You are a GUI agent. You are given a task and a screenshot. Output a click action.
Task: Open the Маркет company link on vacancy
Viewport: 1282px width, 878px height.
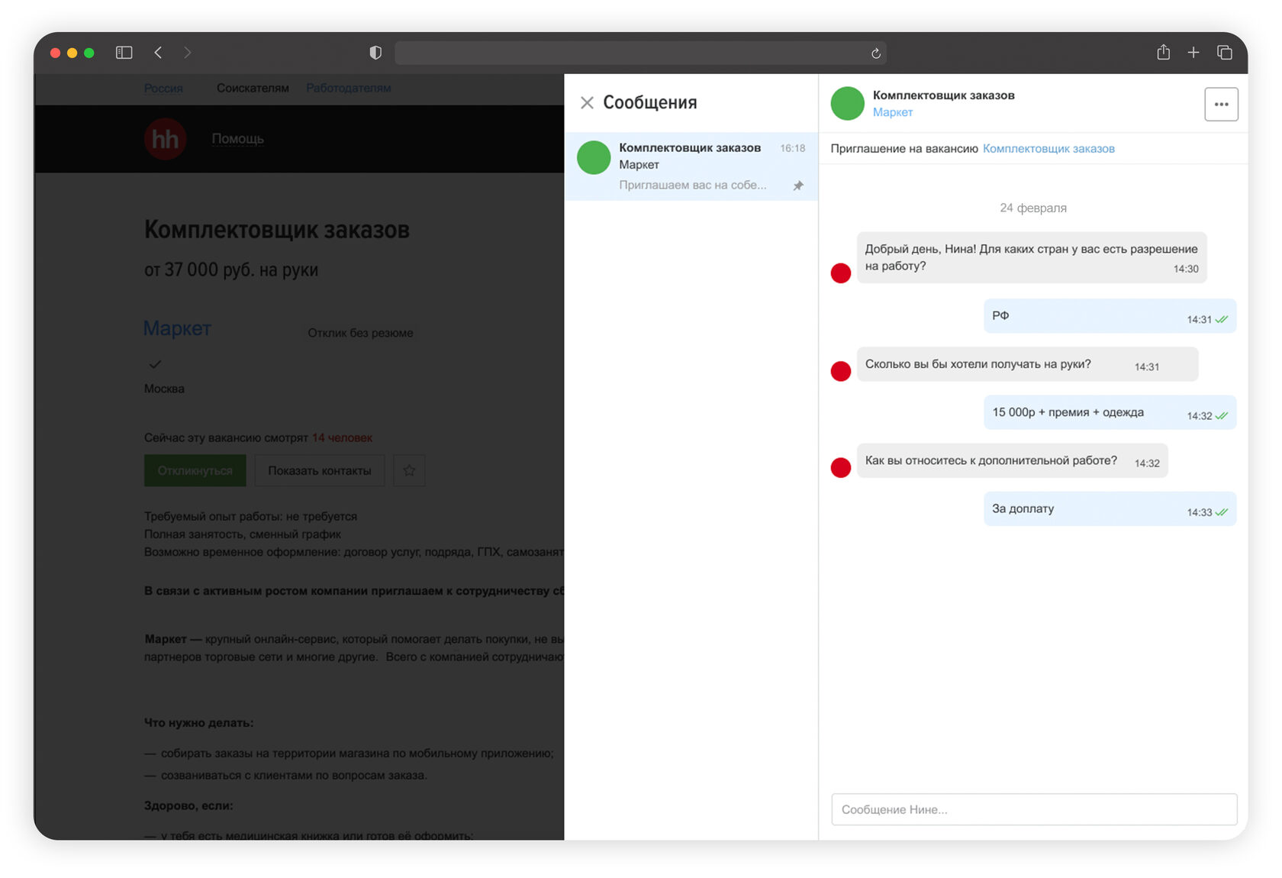pyautogui.click(x=177, y=328)
